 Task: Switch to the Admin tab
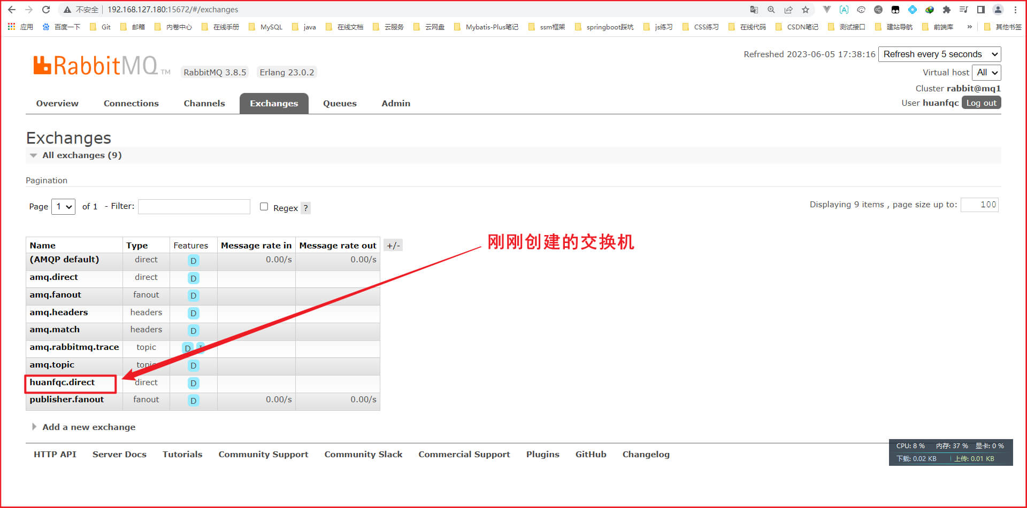(x=396, y=104)
